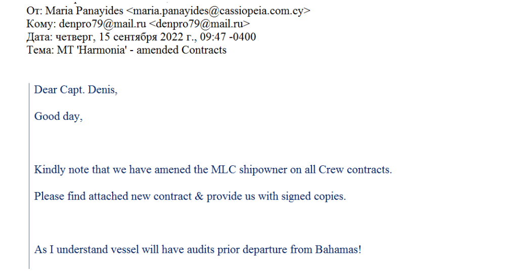
Task: Click the 'Кому:' field label
Action: point(41,24)
